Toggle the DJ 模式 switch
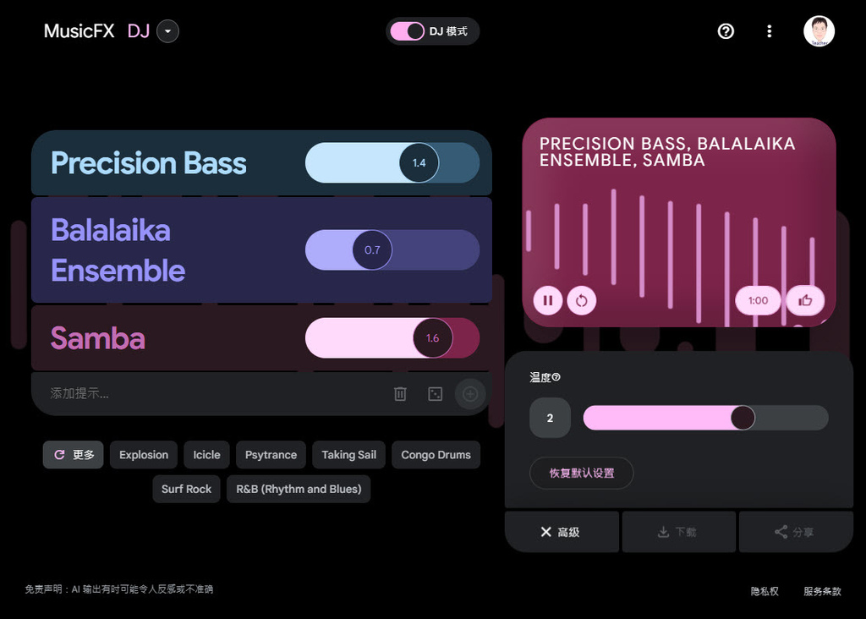Viewport: 866px width, 619px height. point(407,31)
